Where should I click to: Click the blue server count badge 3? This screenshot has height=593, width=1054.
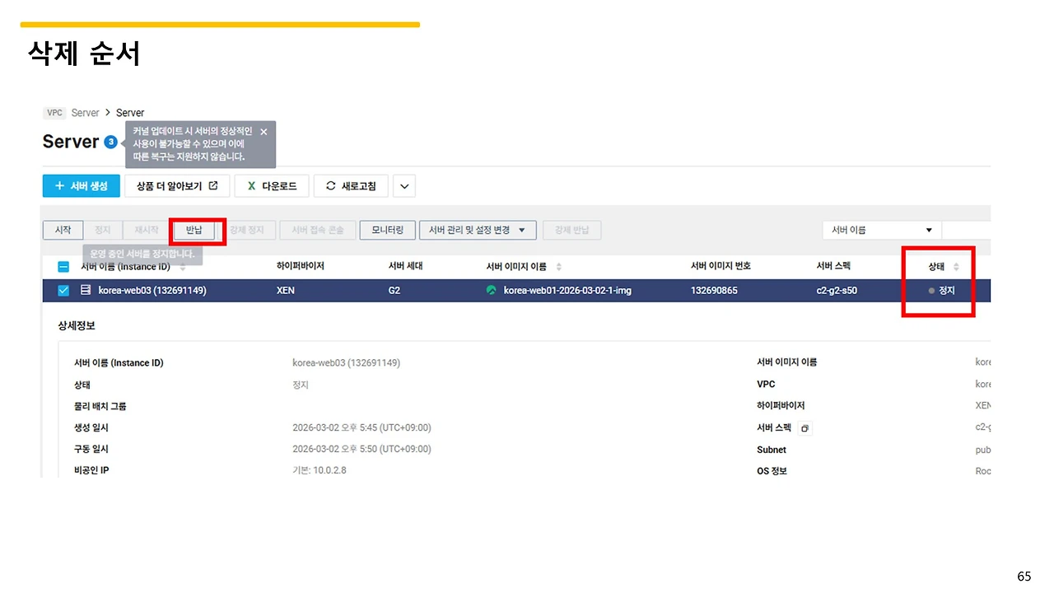click(x=110, y=142)
